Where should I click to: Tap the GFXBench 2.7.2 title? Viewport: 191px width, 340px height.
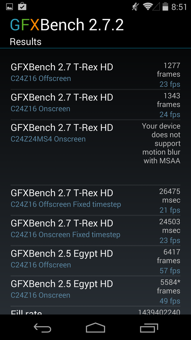67,25
